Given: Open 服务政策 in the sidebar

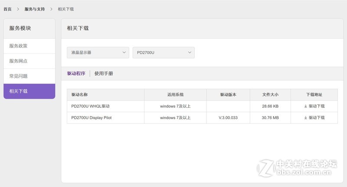Looking at the screenshot, I should (x=29, y=46).
